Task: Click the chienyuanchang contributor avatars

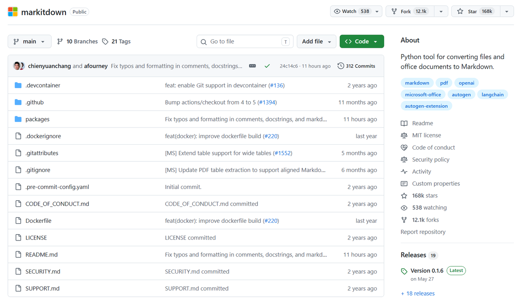Action: pos(19,66)
